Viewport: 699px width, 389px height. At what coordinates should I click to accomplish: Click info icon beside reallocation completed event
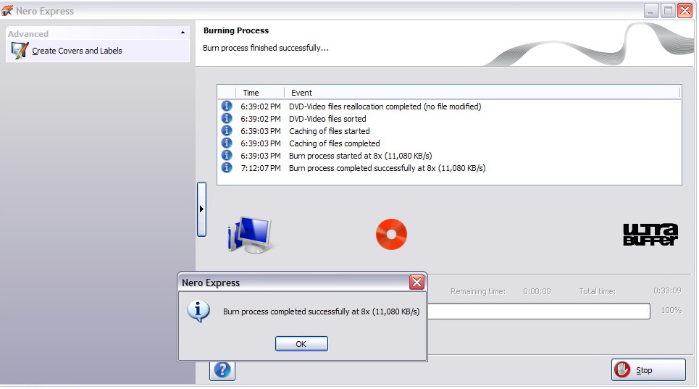pyautogui.click(x=227, y=106)
